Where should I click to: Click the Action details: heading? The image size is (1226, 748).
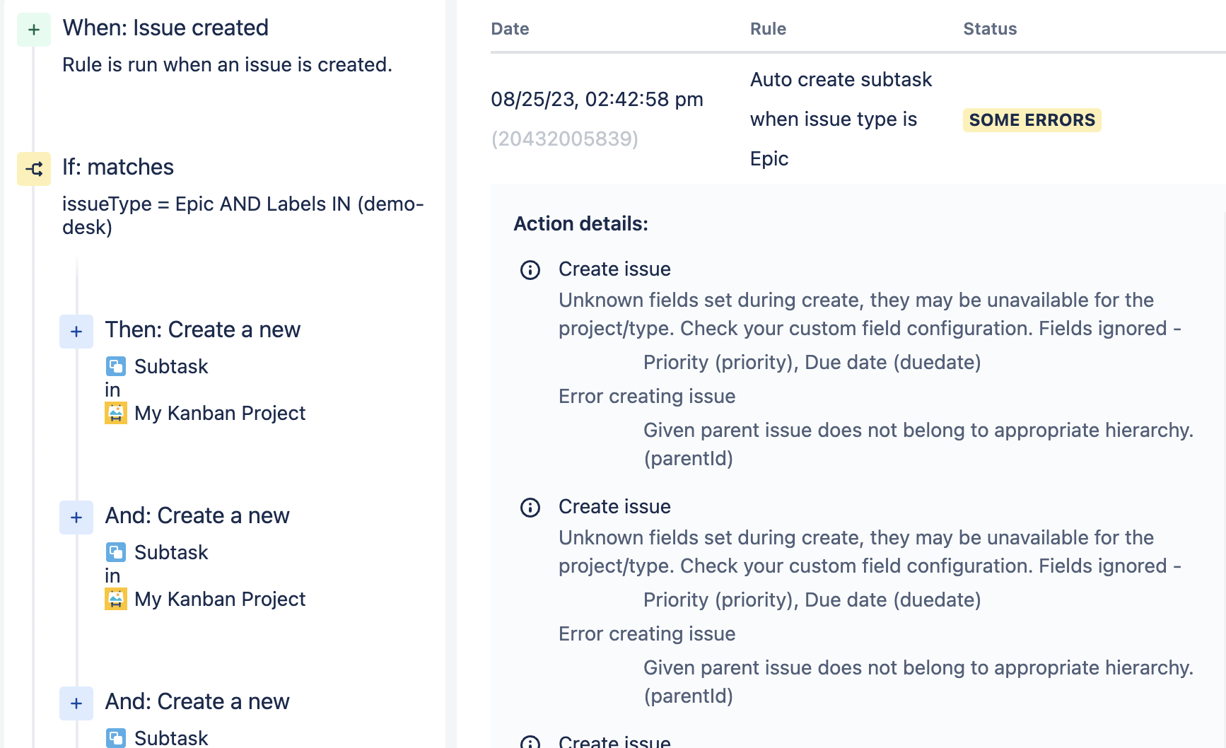[581, 223]
